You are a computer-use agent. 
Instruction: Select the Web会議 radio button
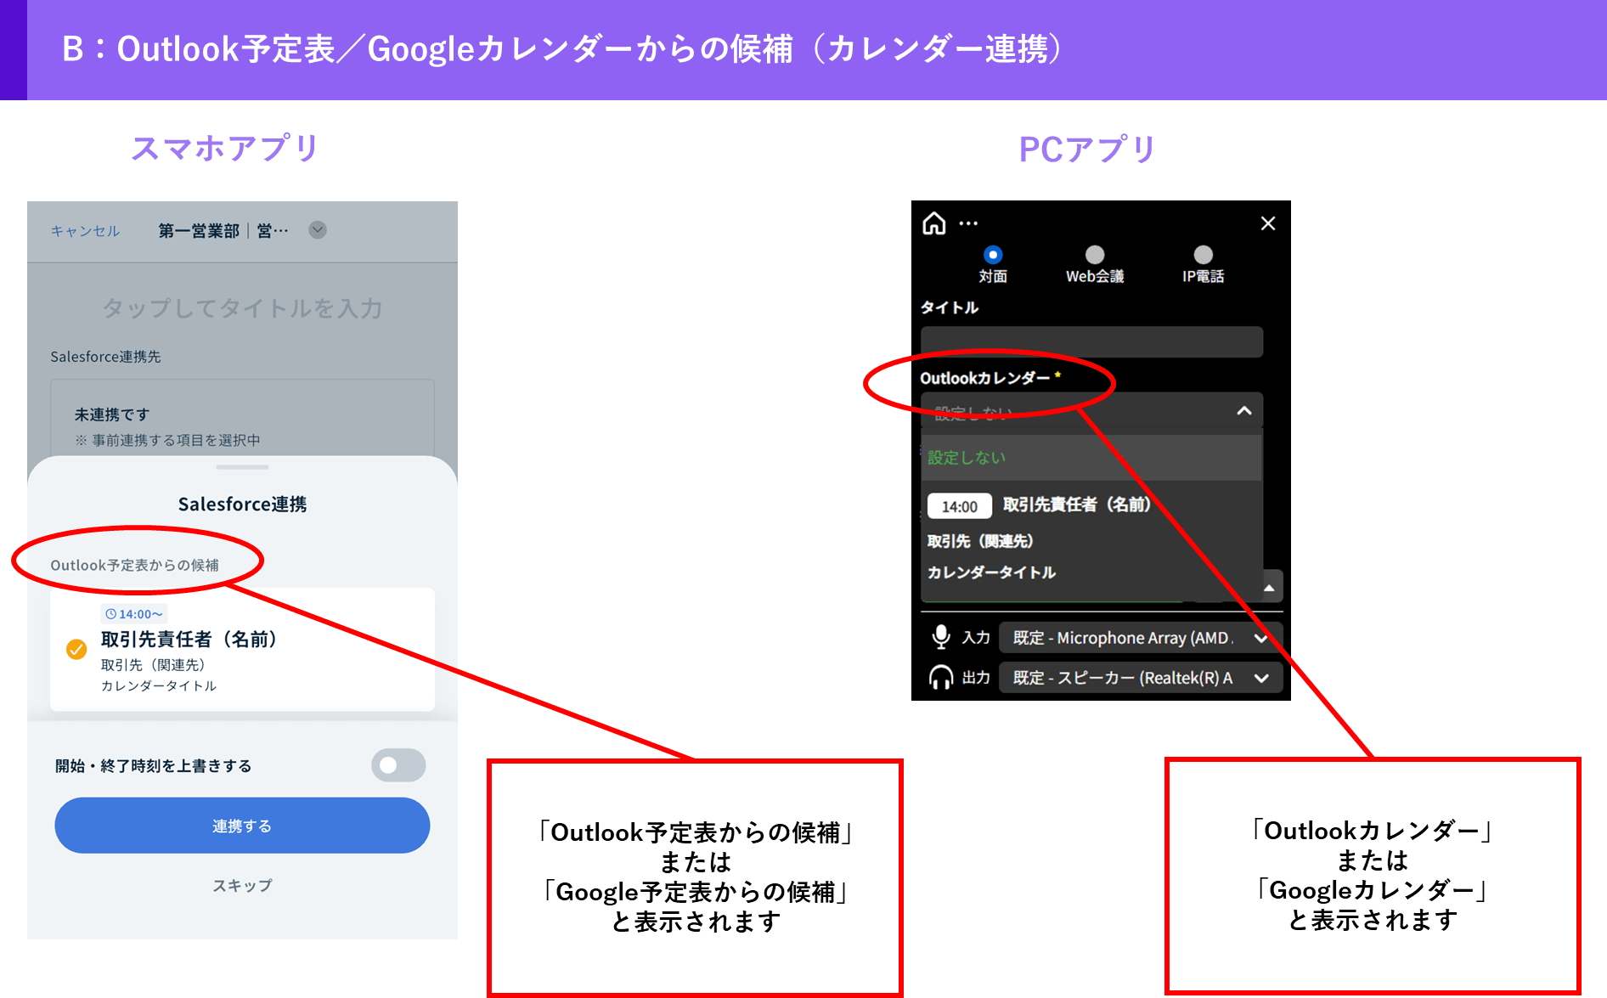point(1095,255)
